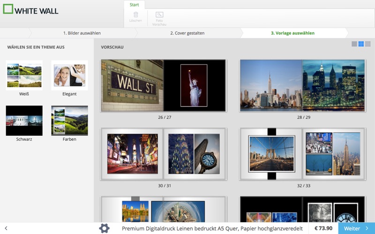Viewport: 375px width, 234px height.
Task: Click the White Wall logo
Action: click(30, 9)
